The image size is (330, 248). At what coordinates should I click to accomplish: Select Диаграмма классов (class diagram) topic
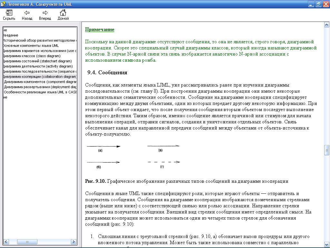click(32, 56)
